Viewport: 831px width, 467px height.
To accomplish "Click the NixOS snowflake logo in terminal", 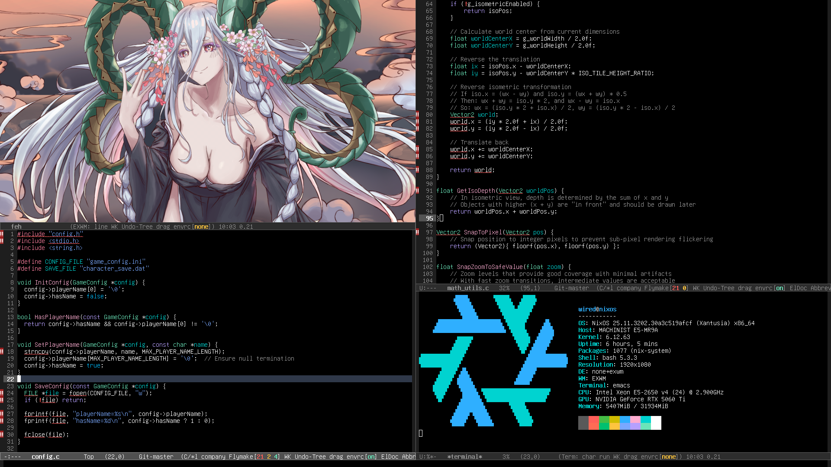I will click(493, 360).
